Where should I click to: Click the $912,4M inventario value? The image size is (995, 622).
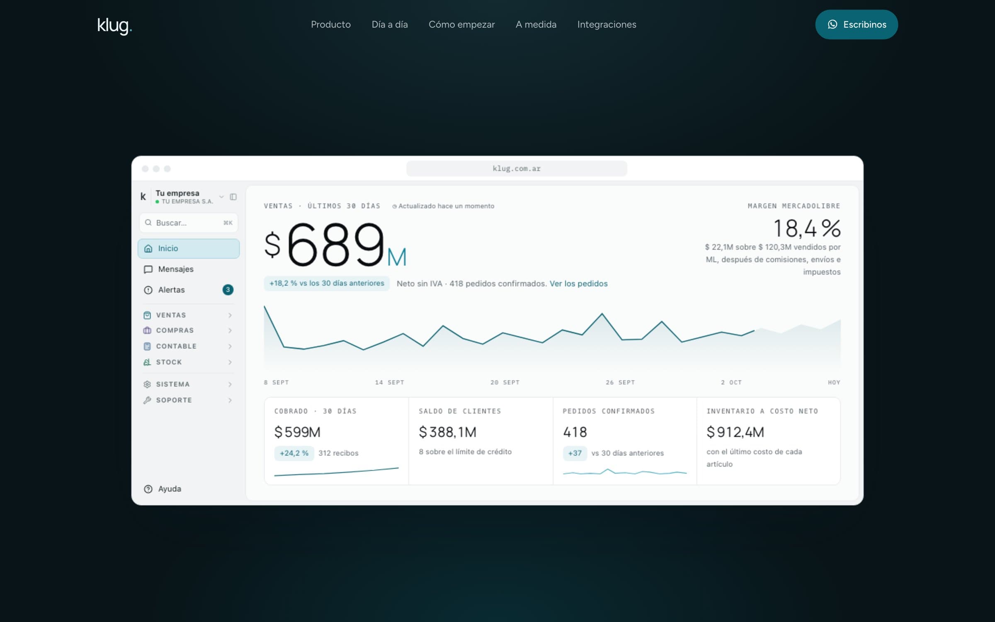[735, 432]
